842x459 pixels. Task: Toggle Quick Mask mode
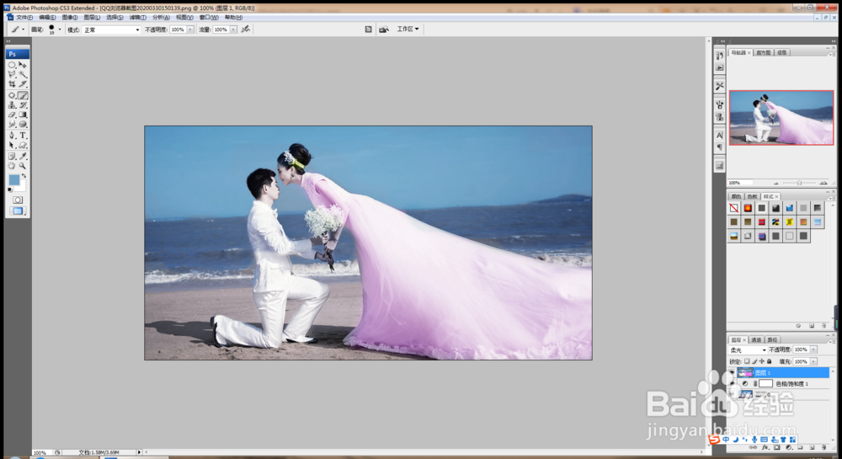click(17, 200)
